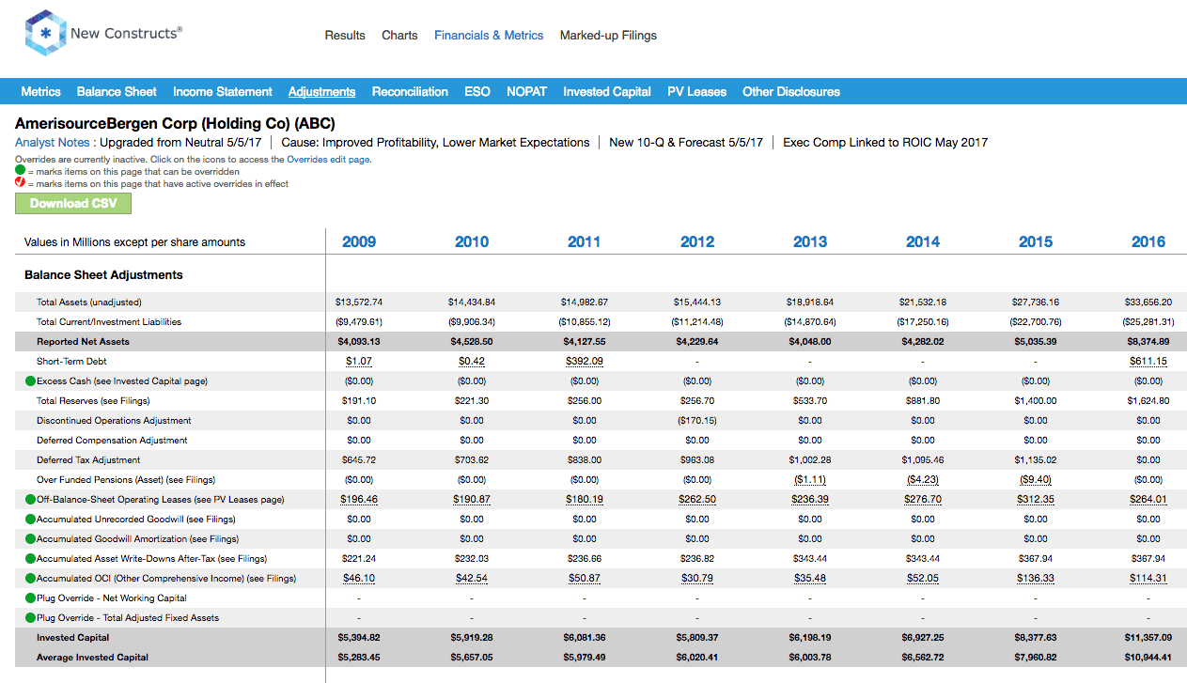Click override dot for Plug Override - Total Adjusted Fixed Assets
The image size is (1187, 683).
30,618
